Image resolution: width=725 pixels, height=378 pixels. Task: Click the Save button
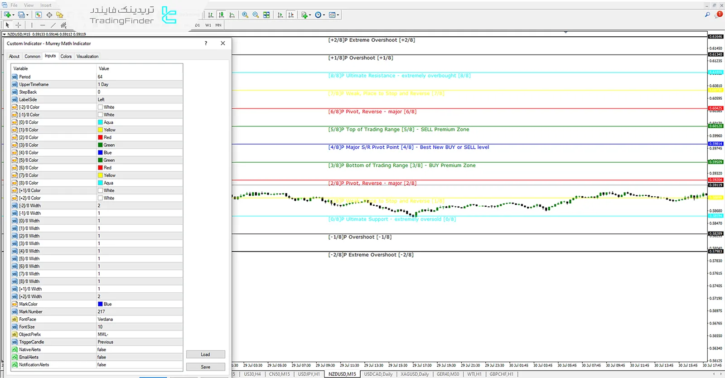(205, 367)
